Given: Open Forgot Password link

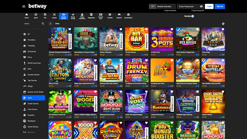Looking at the screenshot, I should pos(198,10).
